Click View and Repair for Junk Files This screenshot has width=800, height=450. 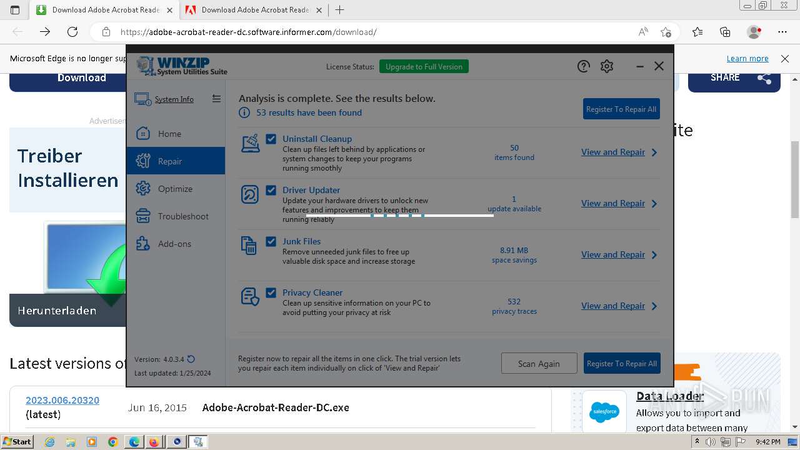coord(613,254)
